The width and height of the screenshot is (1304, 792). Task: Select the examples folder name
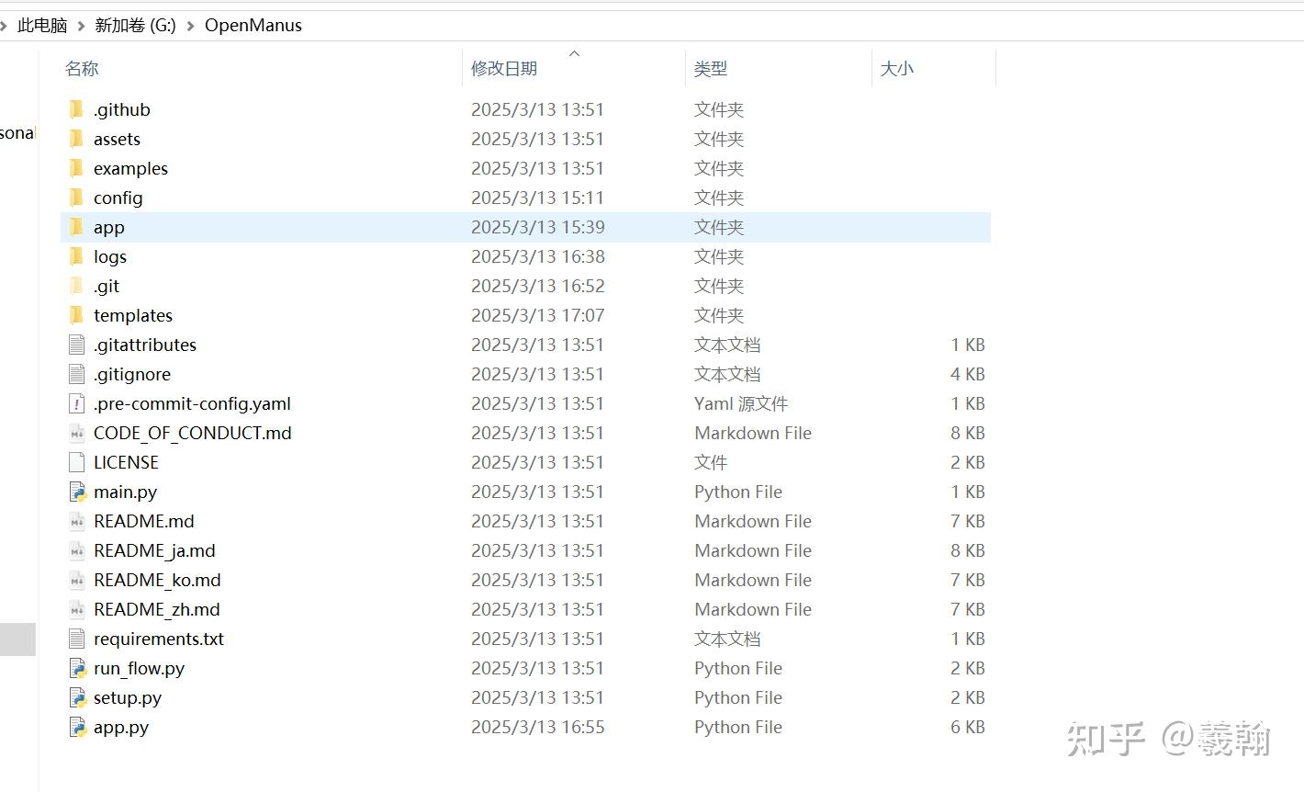[x=130, y=169]
